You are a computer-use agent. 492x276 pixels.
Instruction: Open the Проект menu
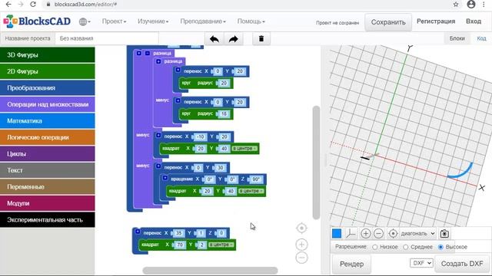click(114, 21)
